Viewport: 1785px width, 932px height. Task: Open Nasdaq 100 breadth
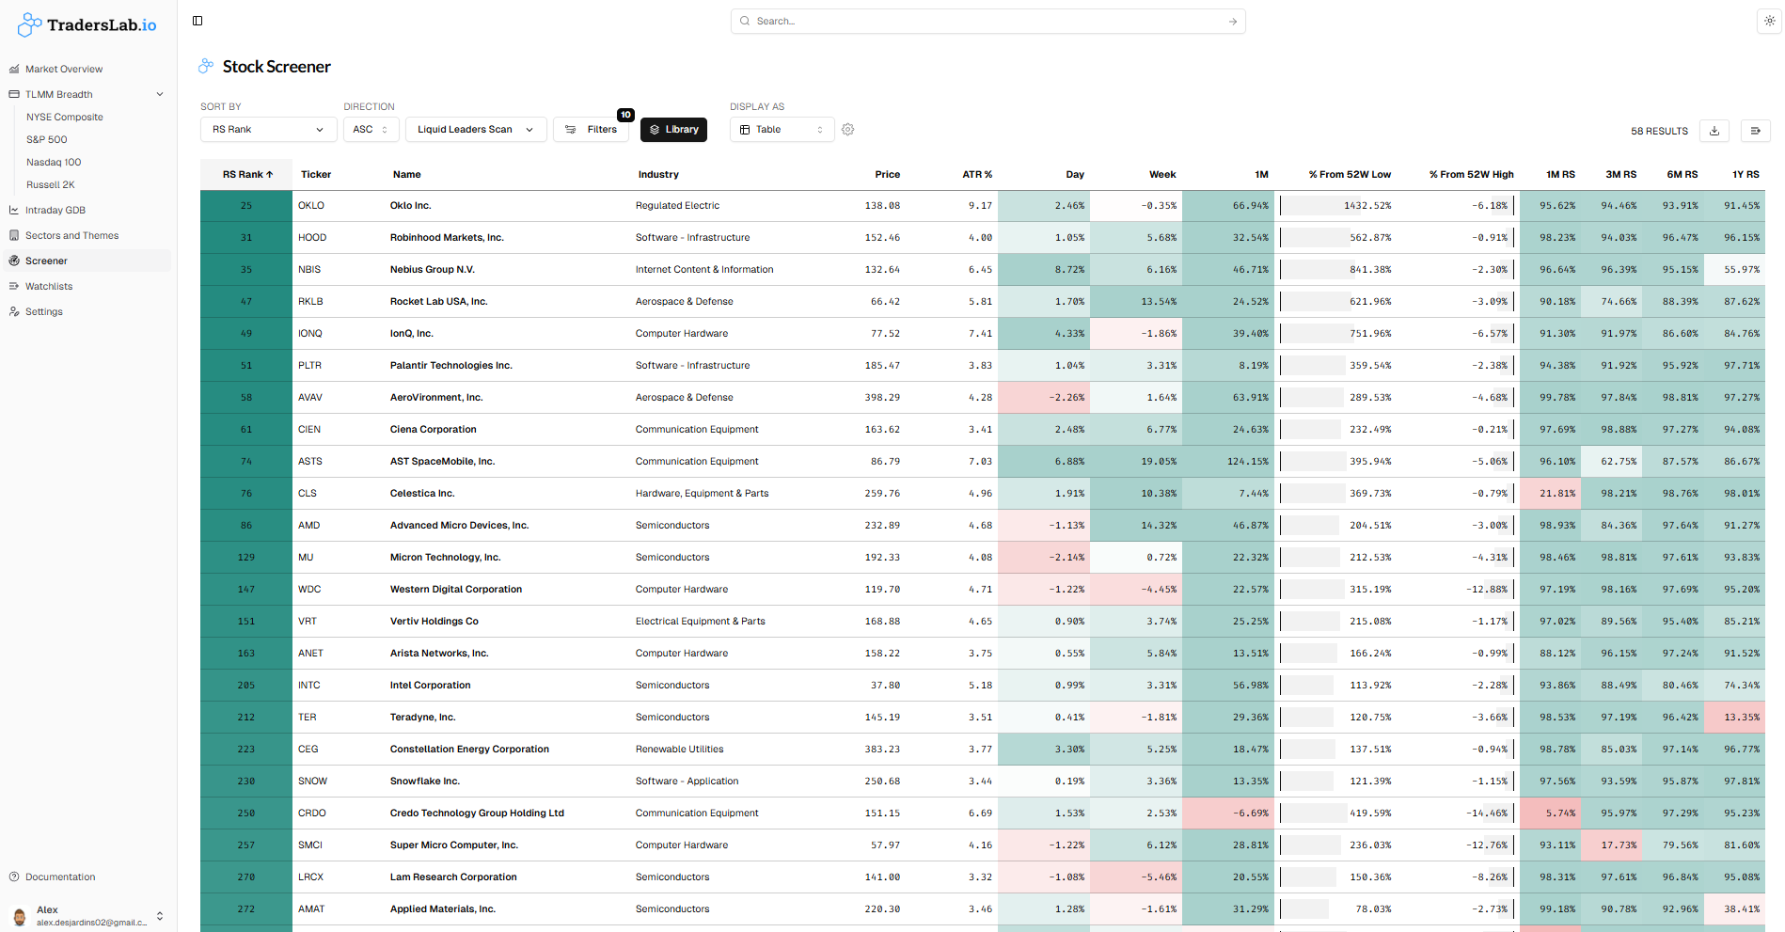[x=54, y=162]
